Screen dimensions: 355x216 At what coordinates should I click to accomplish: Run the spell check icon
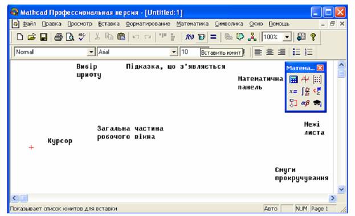pos(81,36)
